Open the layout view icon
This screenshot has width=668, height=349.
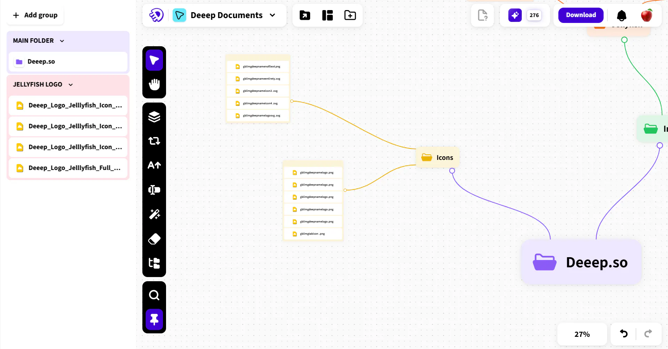click(x=328, y=15)
